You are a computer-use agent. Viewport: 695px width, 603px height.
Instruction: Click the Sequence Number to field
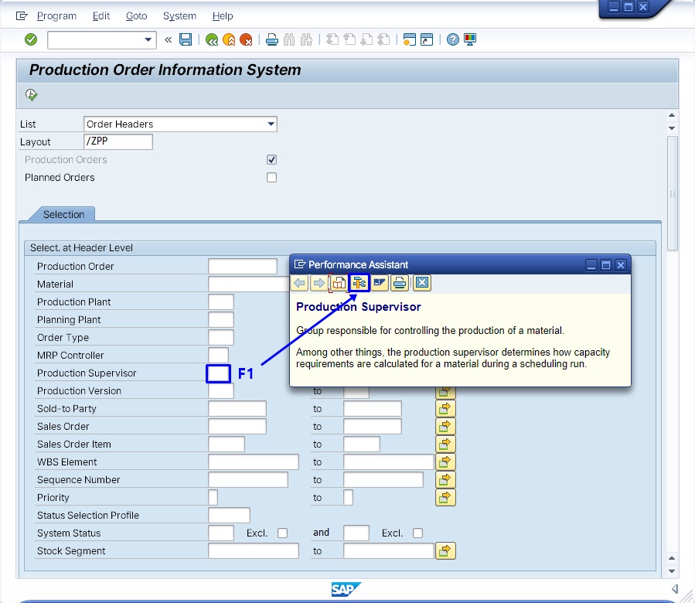383,480
